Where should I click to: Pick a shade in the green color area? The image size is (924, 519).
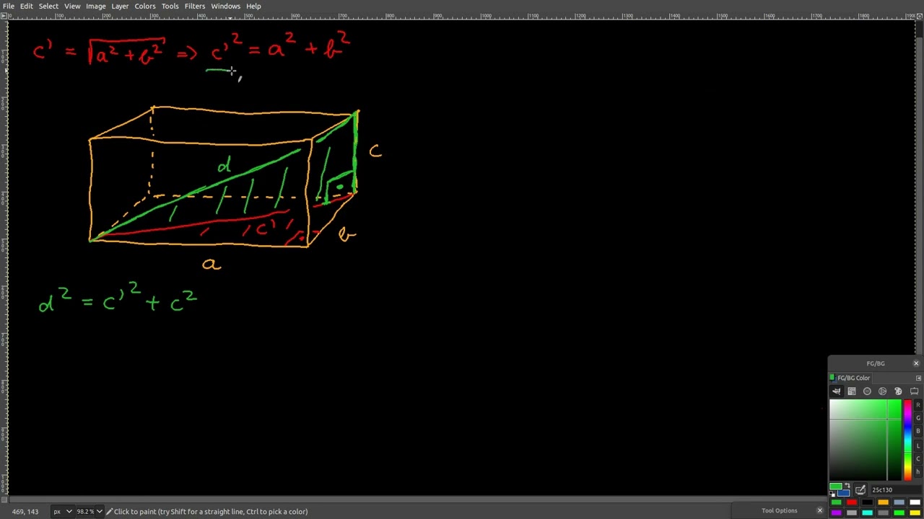866,440
